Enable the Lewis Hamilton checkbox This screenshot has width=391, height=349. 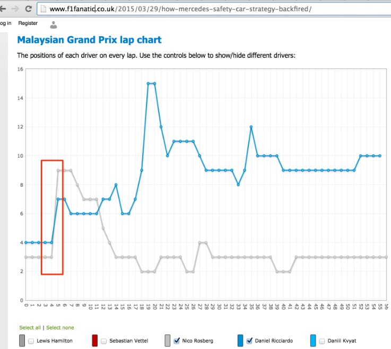(31, 341)
